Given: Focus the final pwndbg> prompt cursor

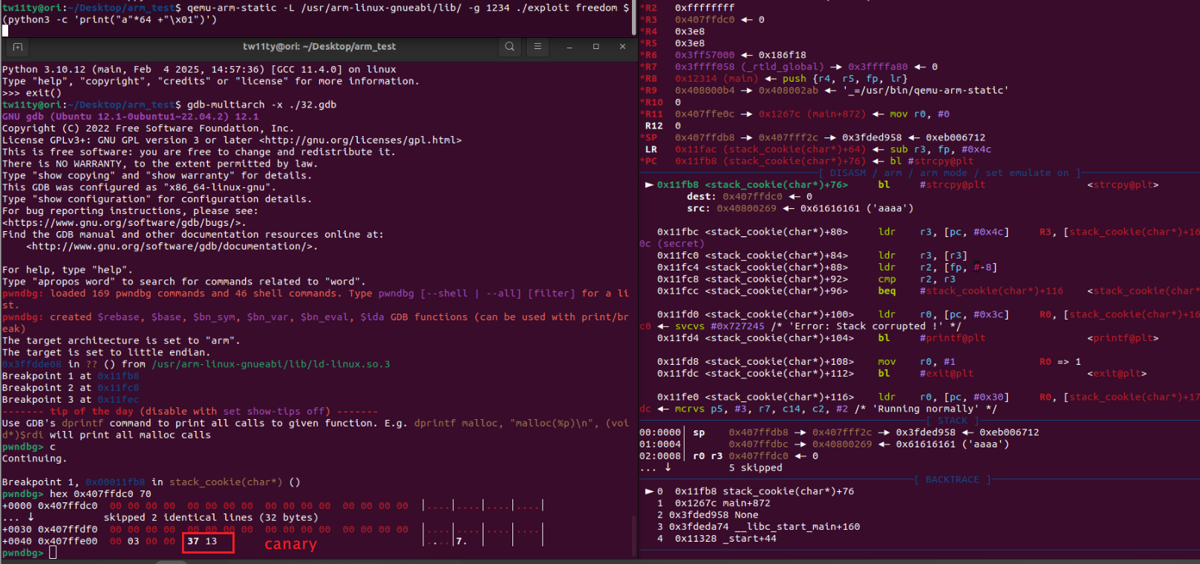Looking at the screenshot, I should click(53, 553).
